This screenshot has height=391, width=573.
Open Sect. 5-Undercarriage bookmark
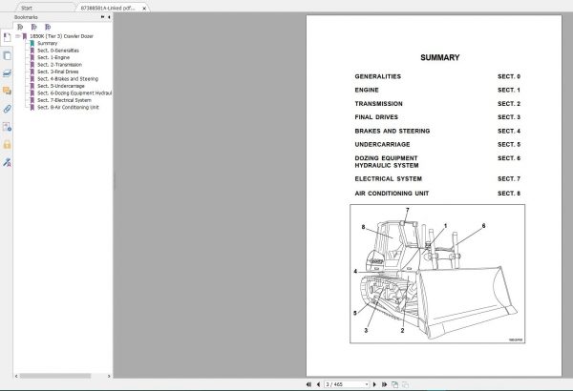click(x=61, y=86)
